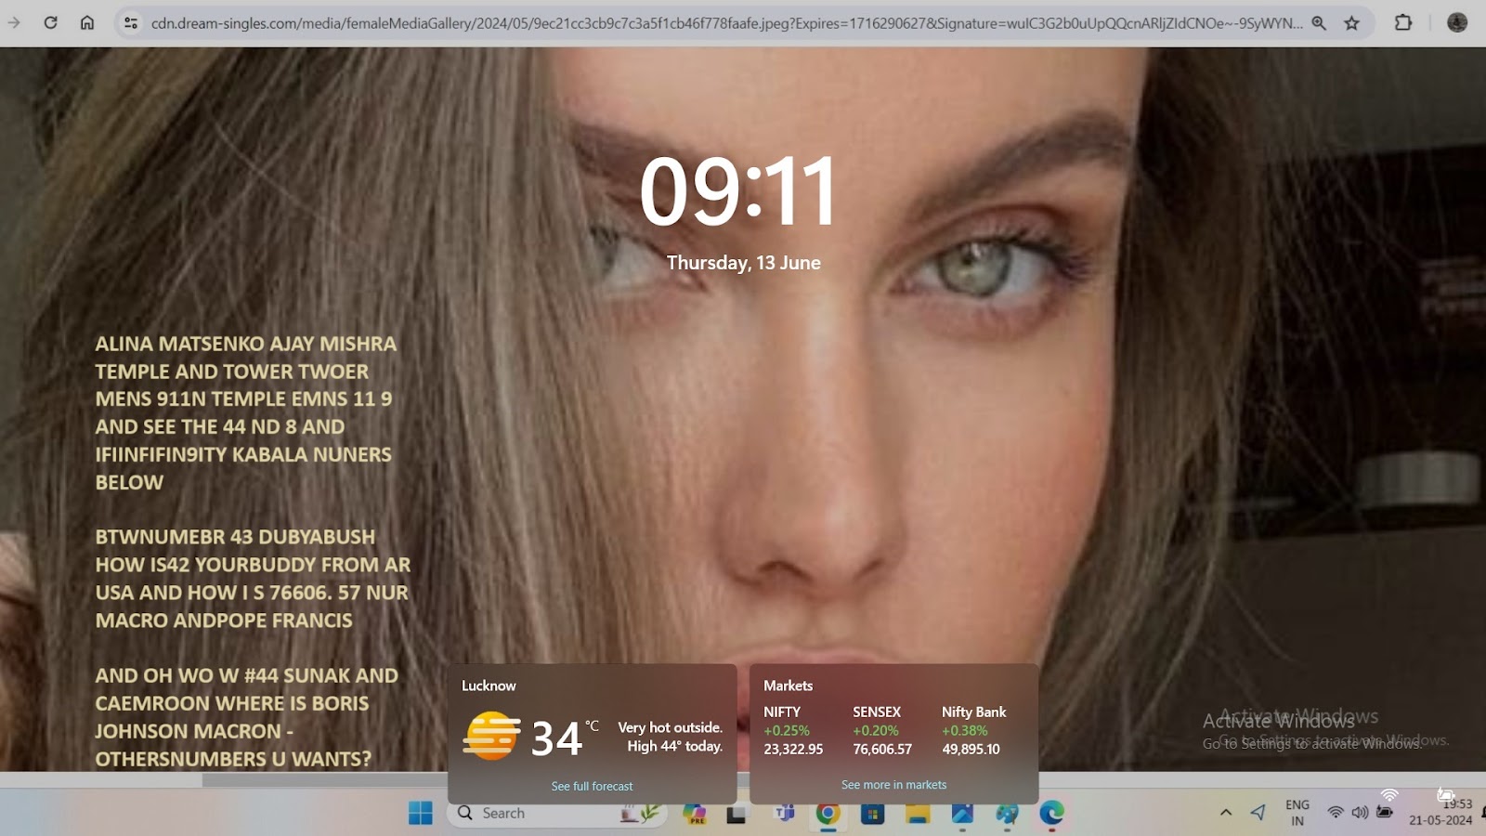Open the Extensions puzzle icon
The width and height of the screenshot is (1486, 836).
pos(1403,22)
